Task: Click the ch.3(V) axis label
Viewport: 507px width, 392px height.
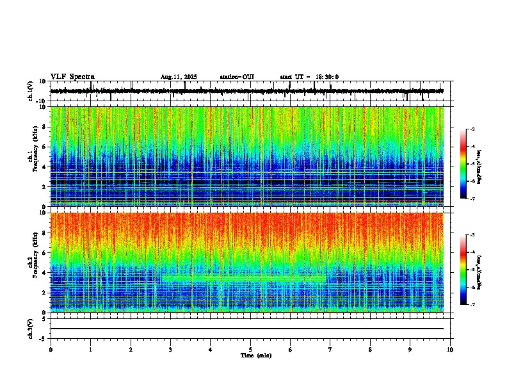Action: 31,329
